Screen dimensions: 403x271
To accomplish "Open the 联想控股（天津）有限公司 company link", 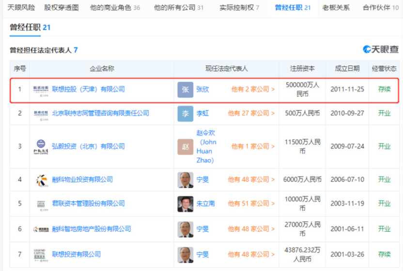I will click(89, 89).
